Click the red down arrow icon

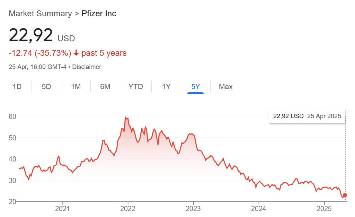click(76, 53)
